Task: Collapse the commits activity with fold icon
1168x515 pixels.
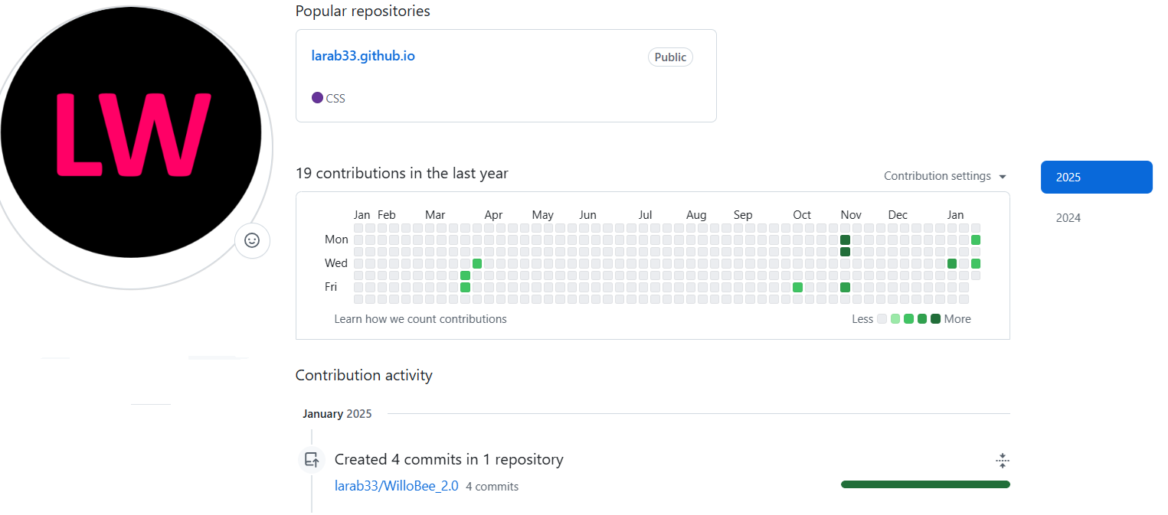Action: [x=1002, y=461]
